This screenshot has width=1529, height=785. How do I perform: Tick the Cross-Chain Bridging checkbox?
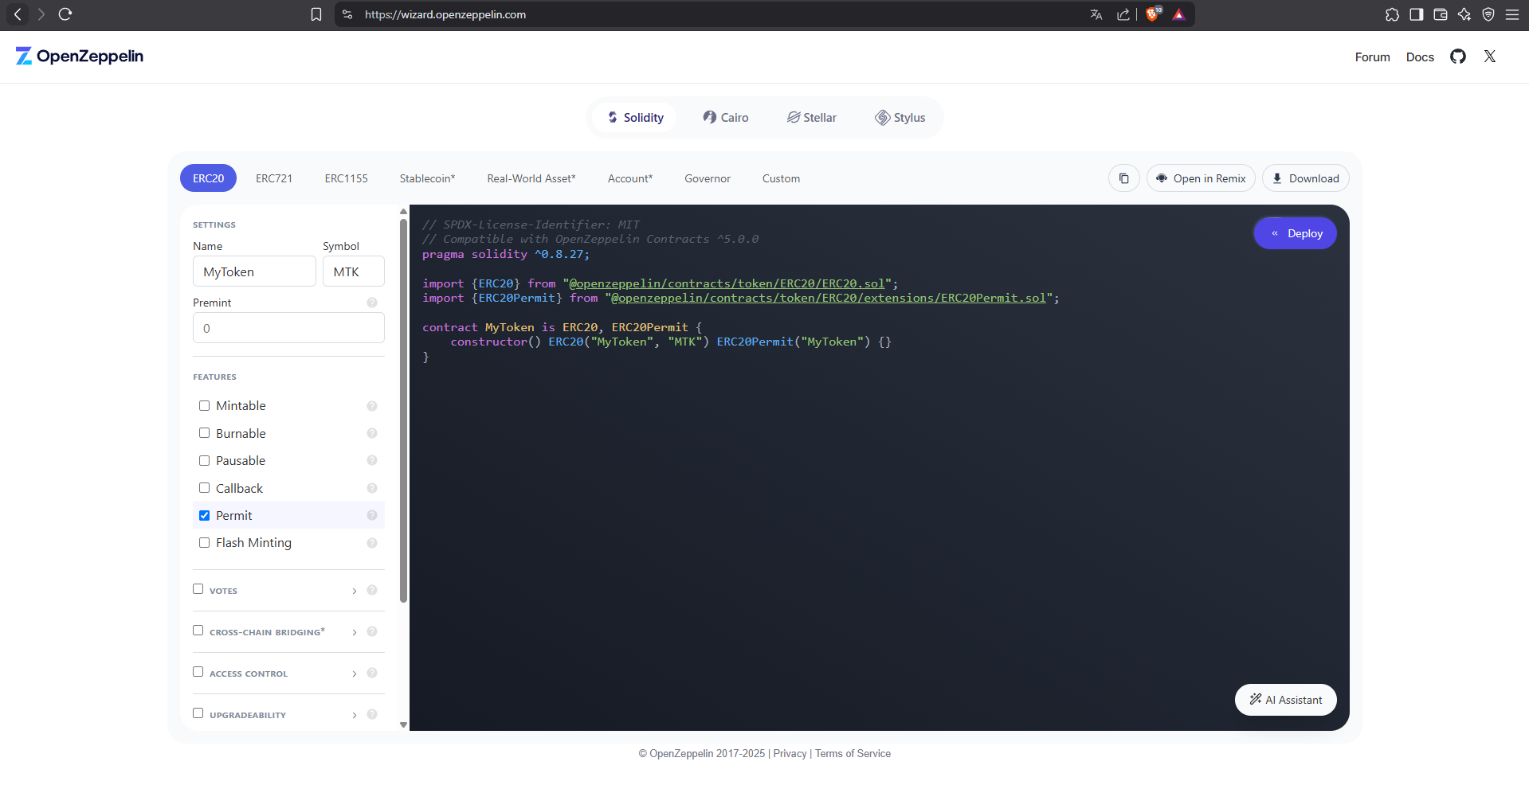click(198, 631)
